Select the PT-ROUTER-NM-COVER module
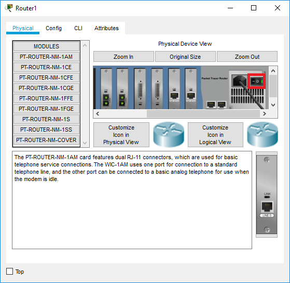 pos(46,140)
